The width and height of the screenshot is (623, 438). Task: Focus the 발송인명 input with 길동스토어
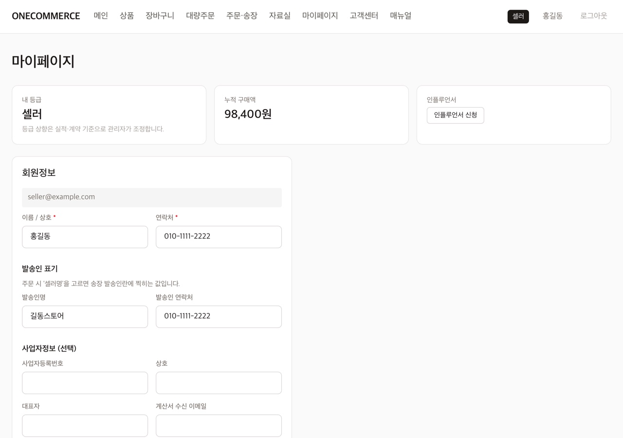click(x=85, y=317)
